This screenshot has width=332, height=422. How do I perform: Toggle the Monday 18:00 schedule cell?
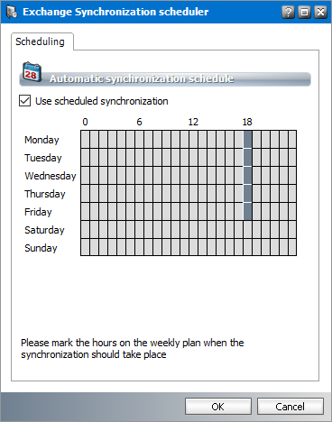click(x=247, y=139)
